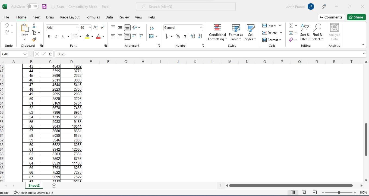Open the Font Color red swatch

98,36
